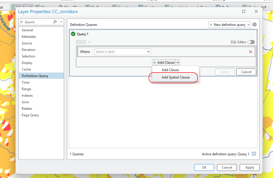Screen dimensions: 273x178
Task: Click the dialog's bottom Apply button
Action: coord(249,167)
